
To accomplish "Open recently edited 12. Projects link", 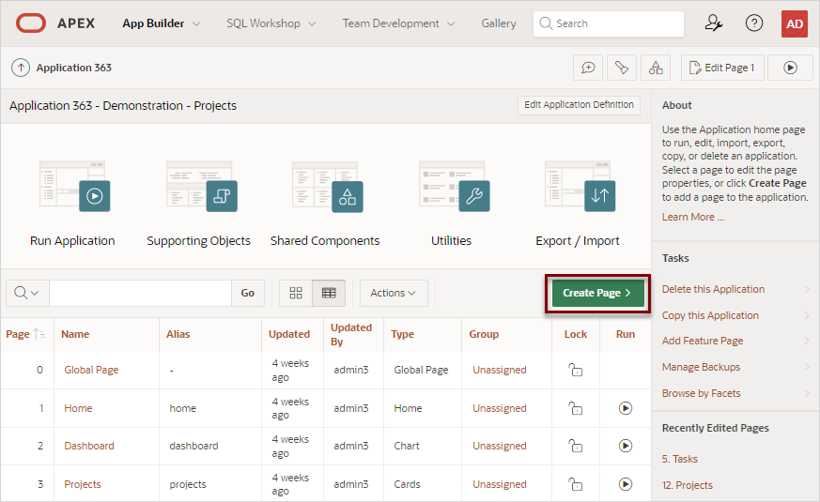I will (688, 485).
